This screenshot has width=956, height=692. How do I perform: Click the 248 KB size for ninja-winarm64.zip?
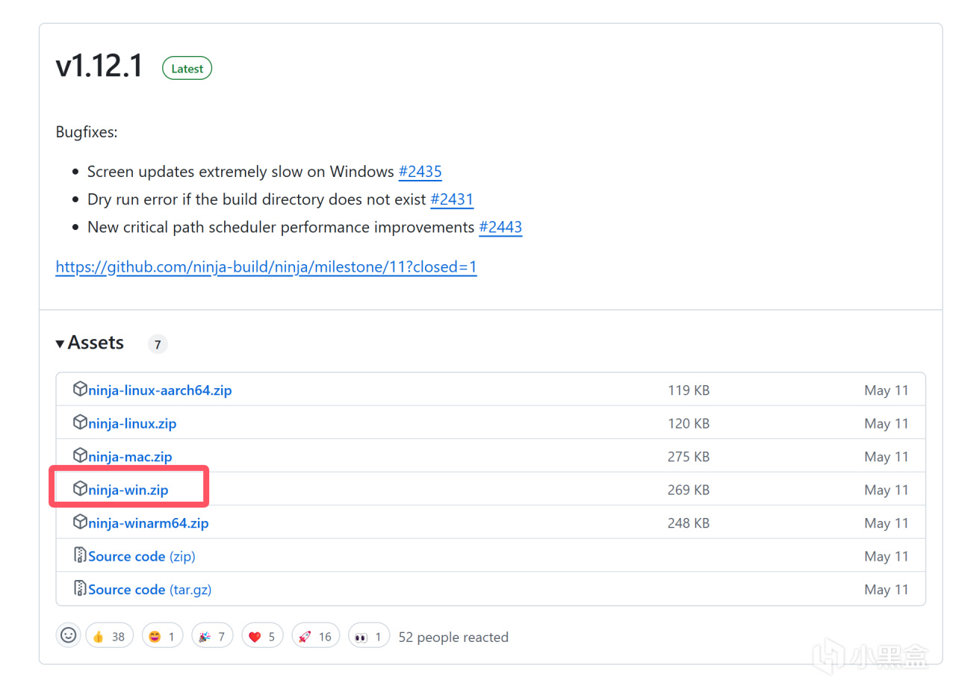(689, 523)
